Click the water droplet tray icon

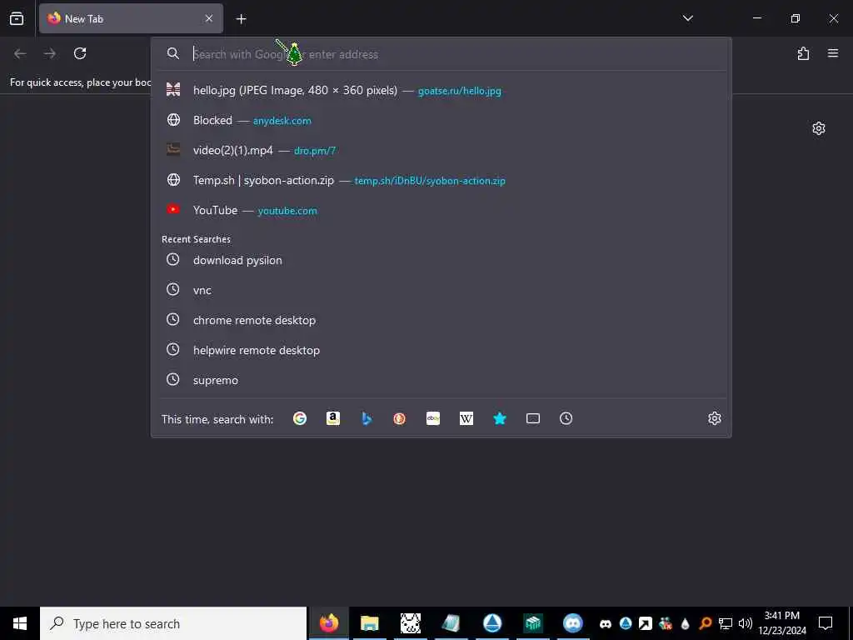click(x=686, y=623)
